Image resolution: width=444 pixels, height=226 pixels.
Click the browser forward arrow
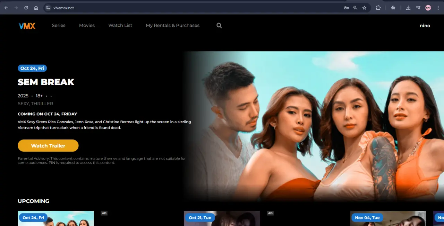tap(16, 8)
